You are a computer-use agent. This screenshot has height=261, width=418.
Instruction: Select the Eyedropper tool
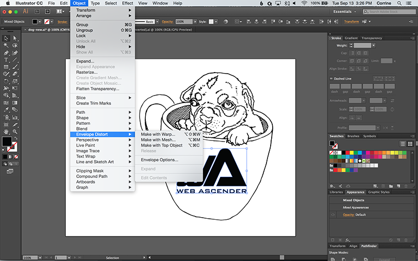[6, 110]
